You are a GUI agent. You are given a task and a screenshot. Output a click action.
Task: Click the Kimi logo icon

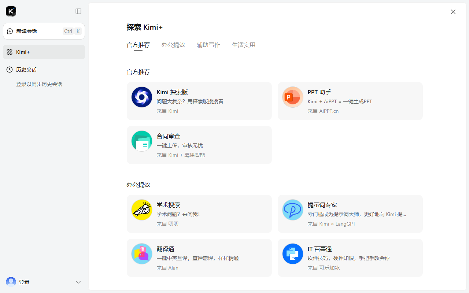point(11,11)
